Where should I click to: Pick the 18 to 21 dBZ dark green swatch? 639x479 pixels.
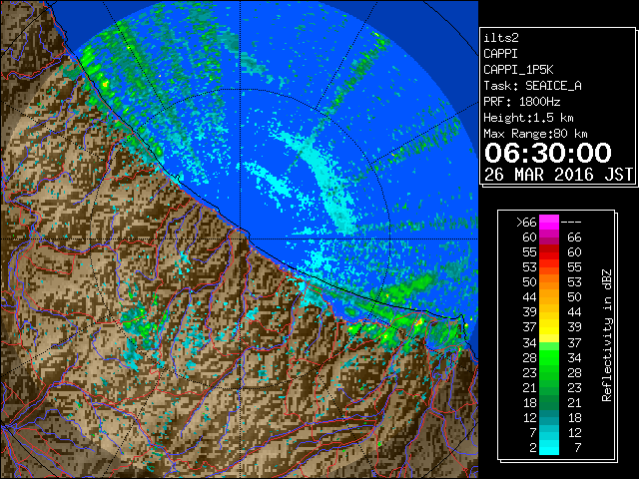[x=549, y=402]
